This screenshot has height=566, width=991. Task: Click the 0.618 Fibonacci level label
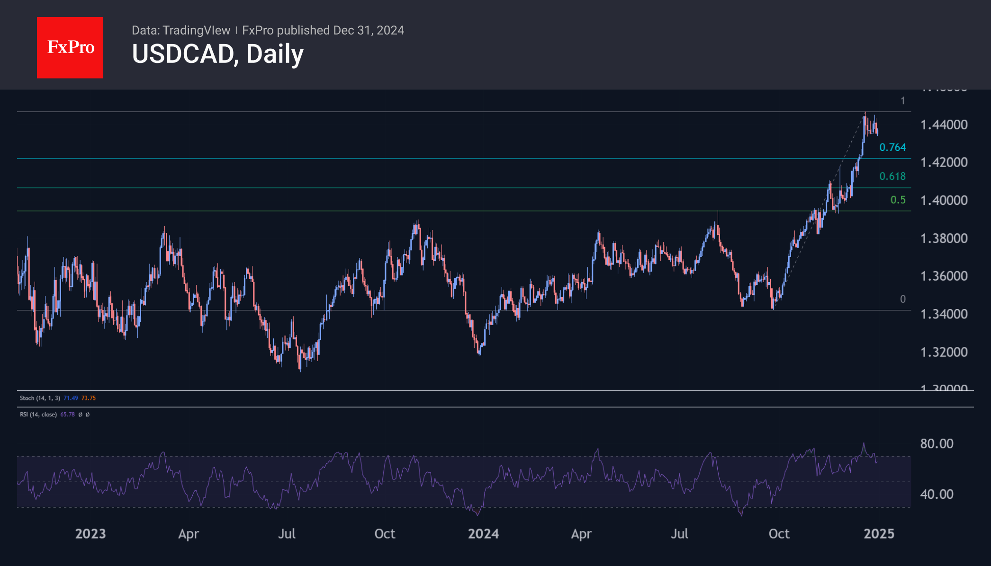(892, 177)
